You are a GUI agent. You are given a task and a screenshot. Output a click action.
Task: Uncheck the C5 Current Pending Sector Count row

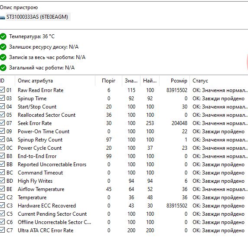(x=2, y=213)
